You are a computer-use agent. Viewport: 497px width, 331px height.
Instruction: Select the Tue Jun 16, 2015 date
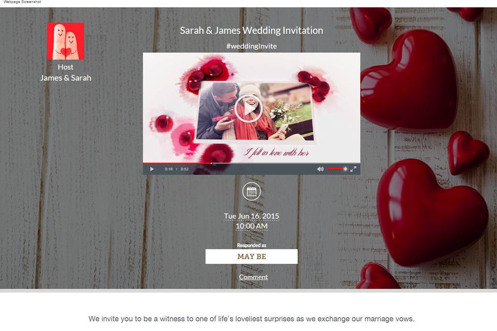coord(252,216)
